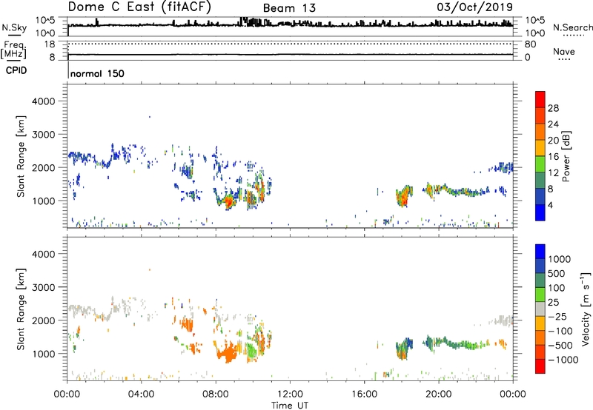Click the "20:00" time axis label
The width and height of the screenshot is (593, 410).
[438, 394]
